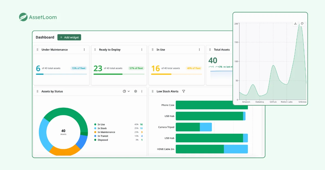Click the Low Stock Alerts filter icon

184,91
